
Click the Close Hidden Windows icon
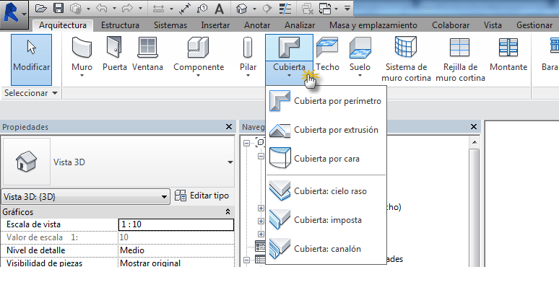pos(307,9)
